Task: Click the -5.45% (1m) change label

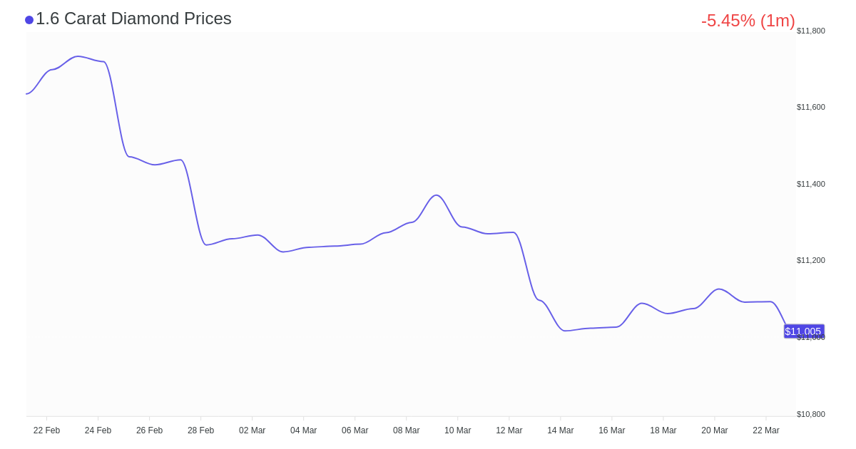Action: [x=748, y=21]
